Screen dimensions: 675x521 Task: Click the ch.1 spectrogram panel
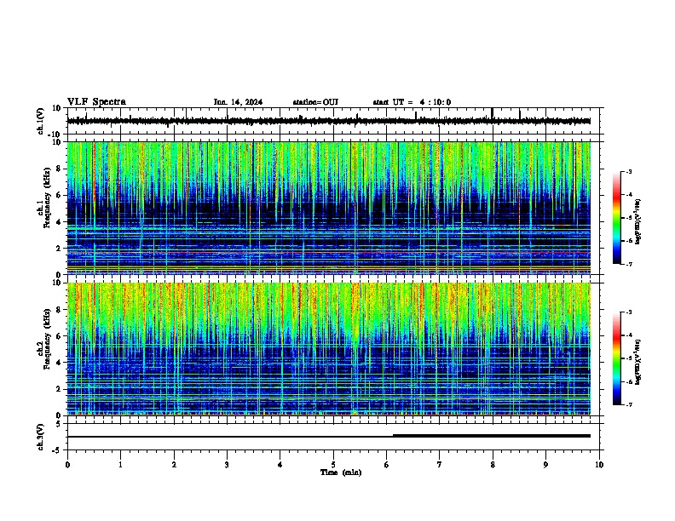(328, 208)
